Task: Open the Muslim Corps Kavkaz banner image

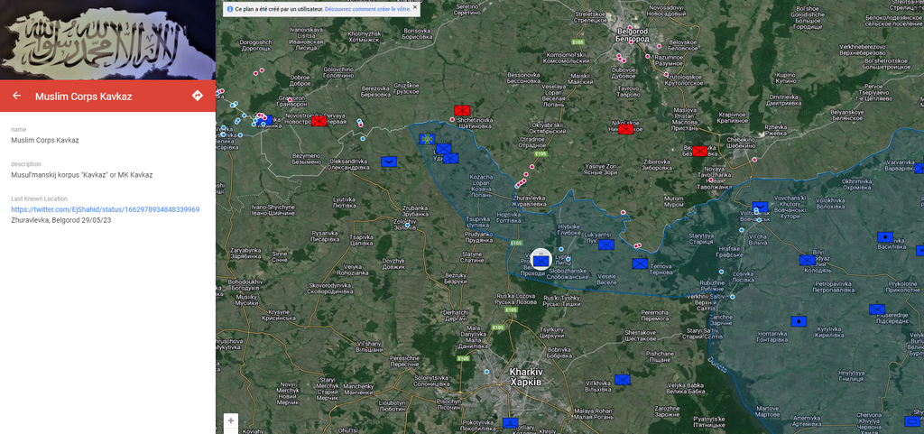Action: [x=107, y=40]
